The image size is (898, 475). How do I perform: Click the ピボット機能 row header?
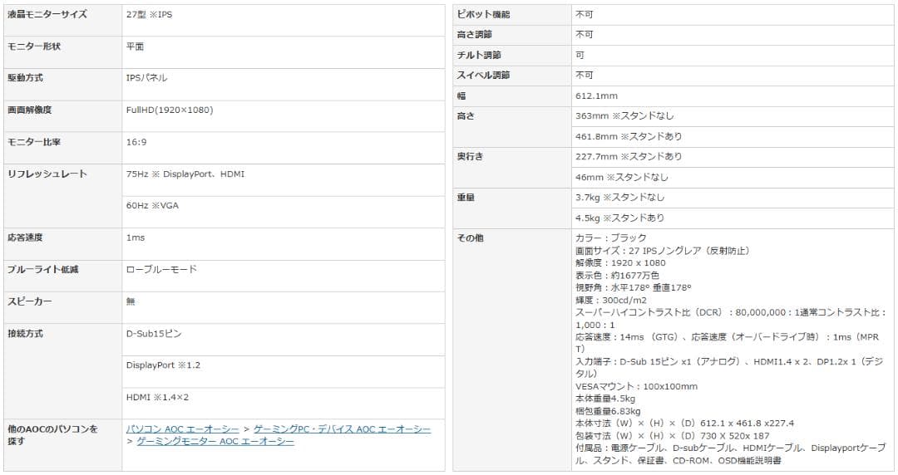tap(484, 15)
